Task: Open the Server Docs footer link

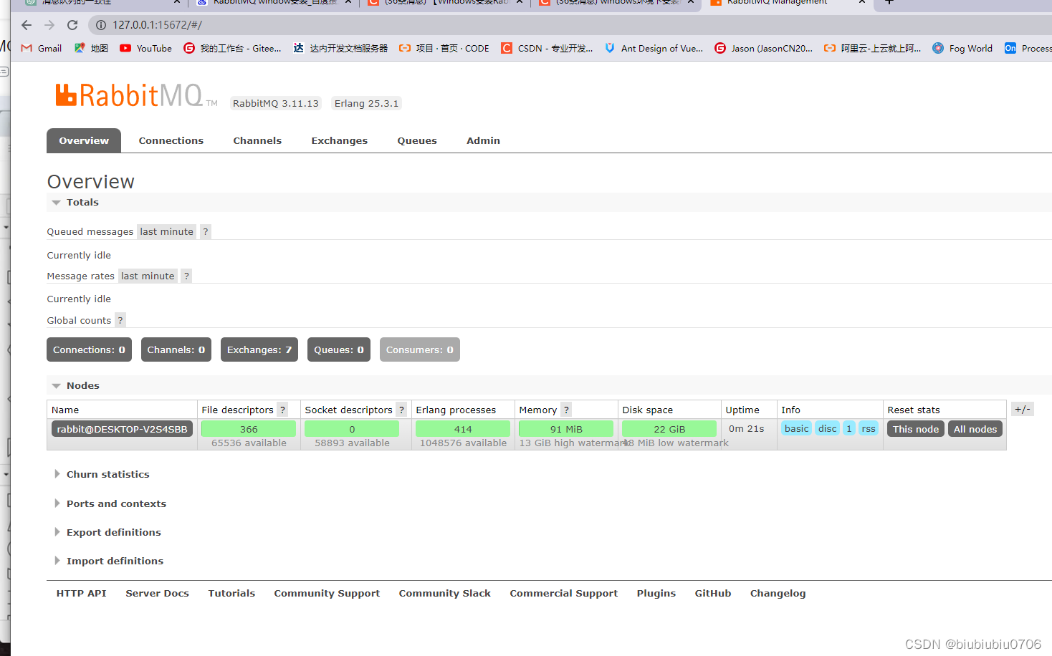Action: point(158,593)
